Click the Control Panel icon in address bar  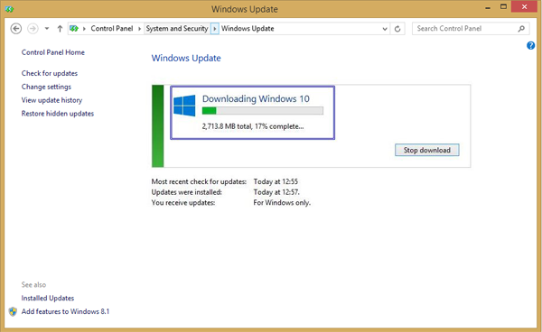[74, 28]
